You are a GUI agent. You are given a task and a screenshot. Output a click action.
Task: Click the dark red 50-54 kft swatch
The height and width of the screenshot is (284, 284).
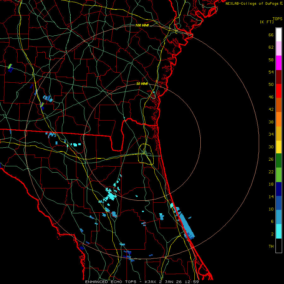(279, 77)
